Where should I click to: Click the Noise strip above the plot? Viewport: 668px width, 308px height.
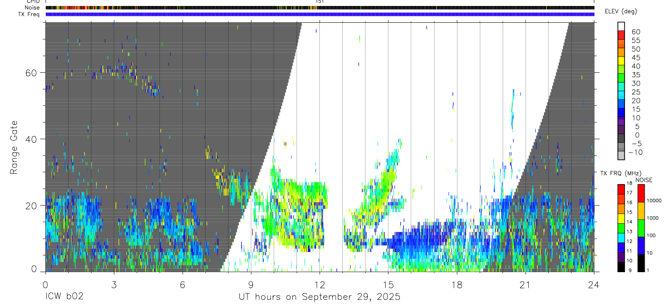click(x=320, y=8)
